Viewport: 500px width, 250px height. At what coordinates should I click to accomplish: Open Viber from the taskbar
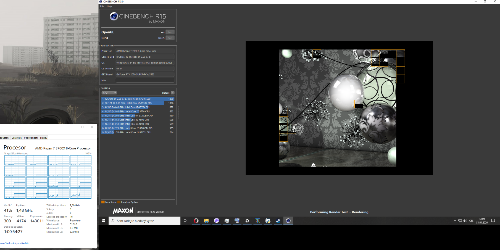(x=217, y=221)
